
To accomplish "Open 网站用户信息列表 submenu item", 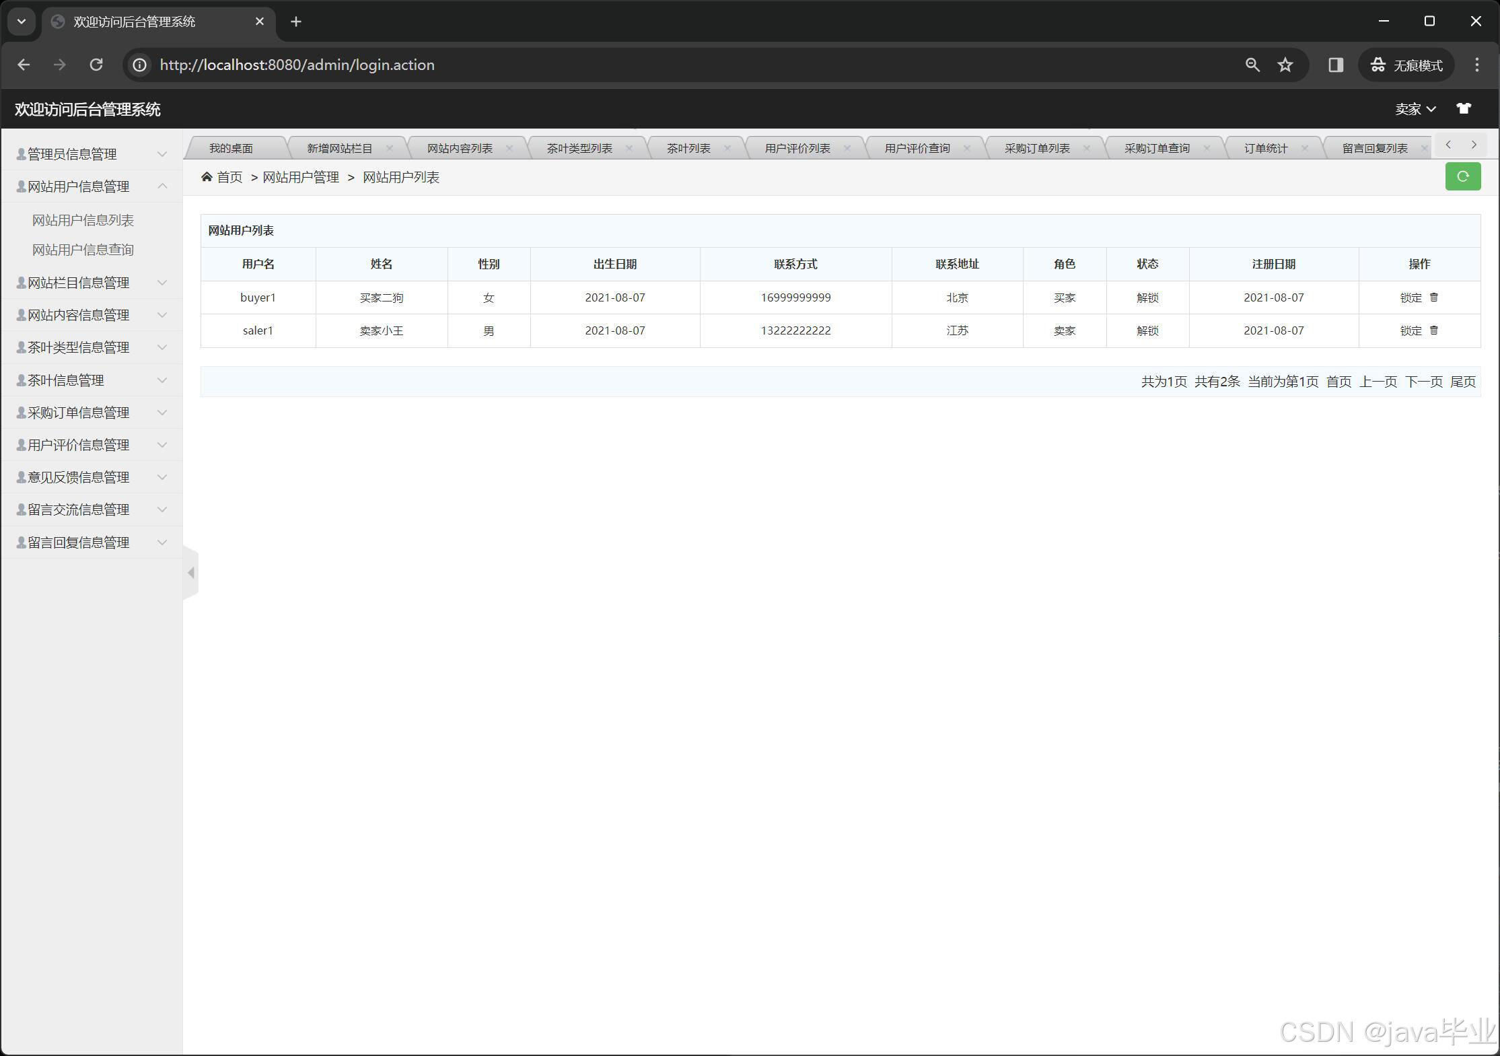I will coord(83,220).
